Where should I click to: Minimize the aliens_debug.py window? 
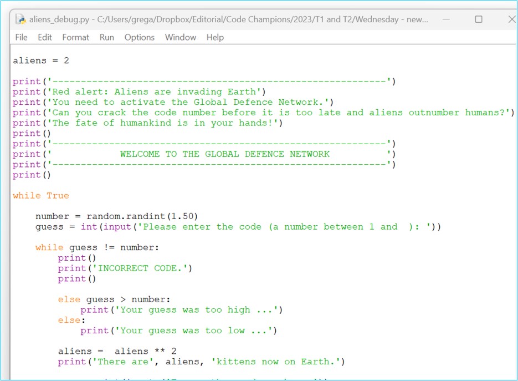[x=446, y=19]
